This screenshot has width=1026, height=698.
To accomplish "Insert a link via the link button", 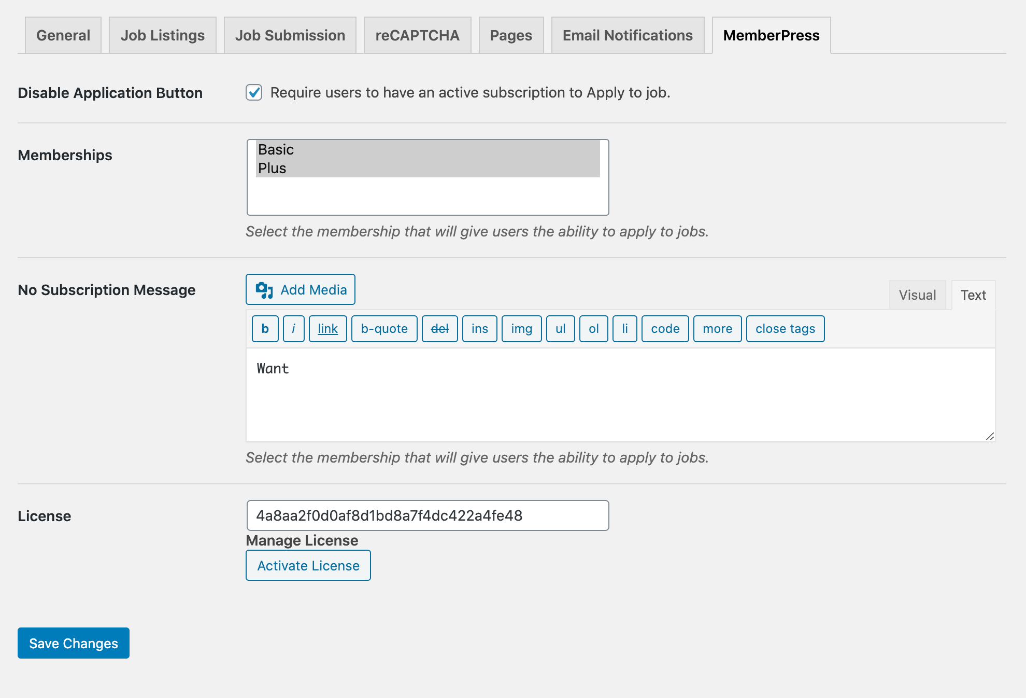I will pyautogui.click(x=328, y=329).
